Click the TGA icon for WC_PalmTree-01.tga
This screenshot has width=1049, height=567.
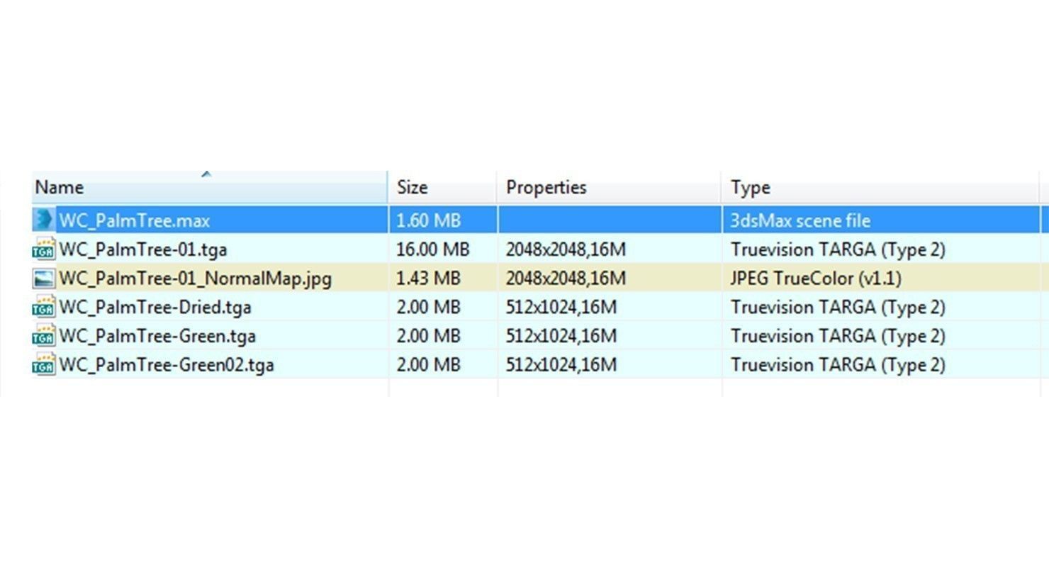(44, 249)
